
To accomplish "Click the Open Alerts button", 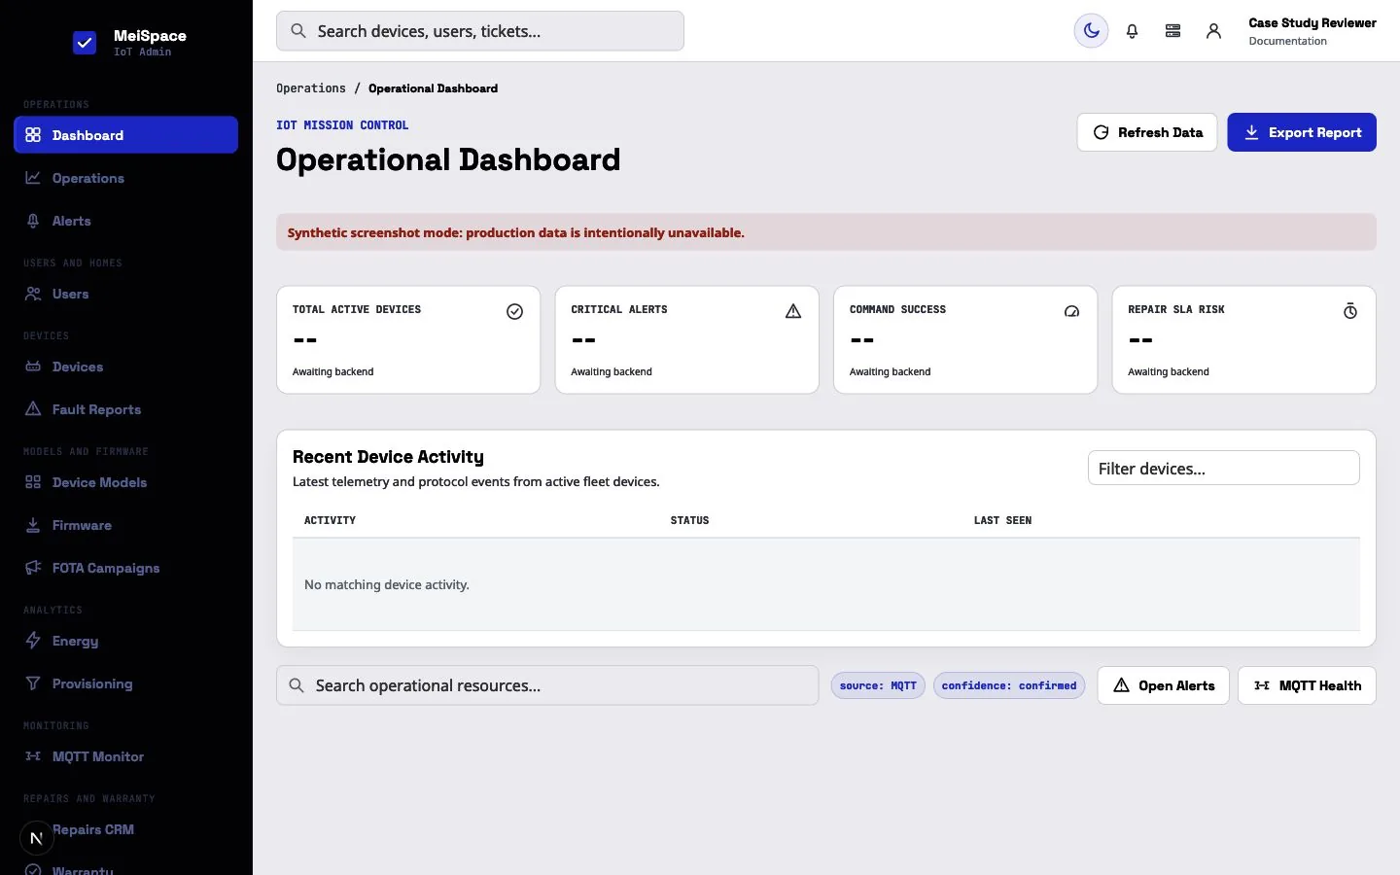I will 1163,685.
